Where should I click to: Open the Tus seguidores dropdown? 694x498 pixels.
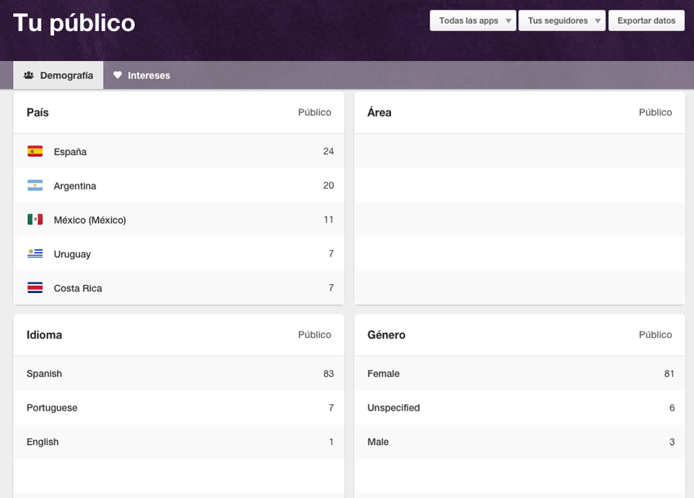pyautogui.click(x=562, y=20)
